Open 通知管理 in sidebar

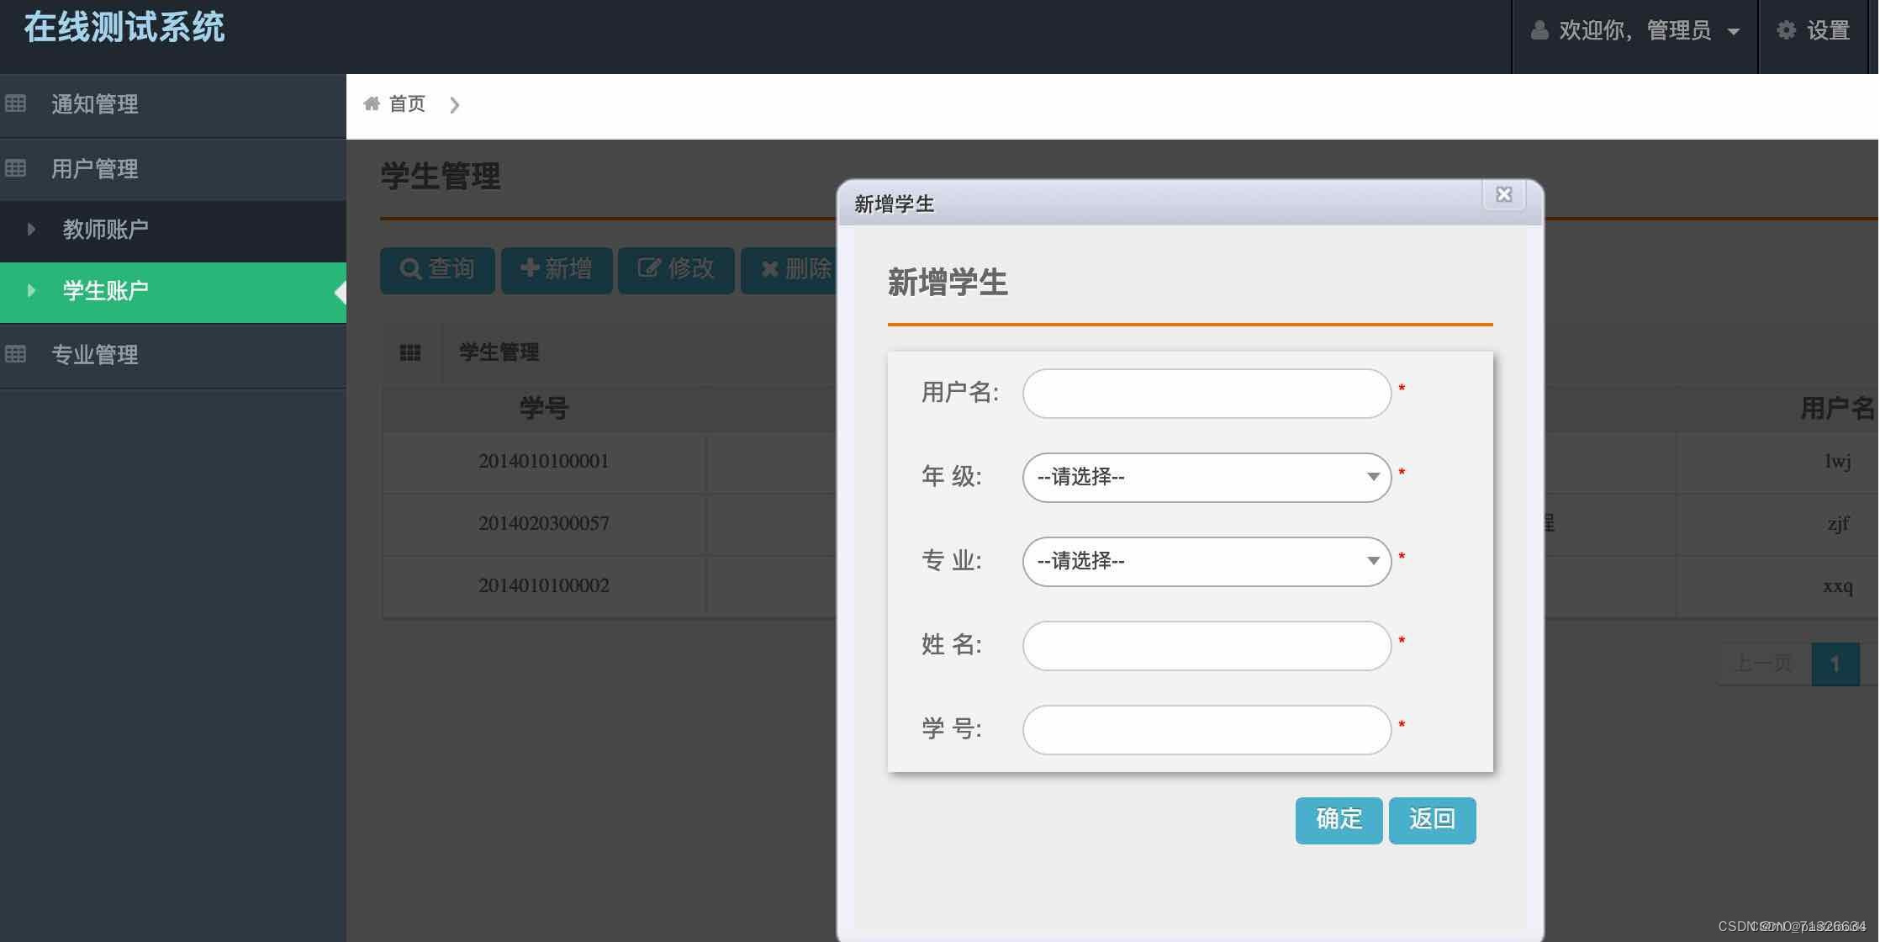(x=173, y=105)
